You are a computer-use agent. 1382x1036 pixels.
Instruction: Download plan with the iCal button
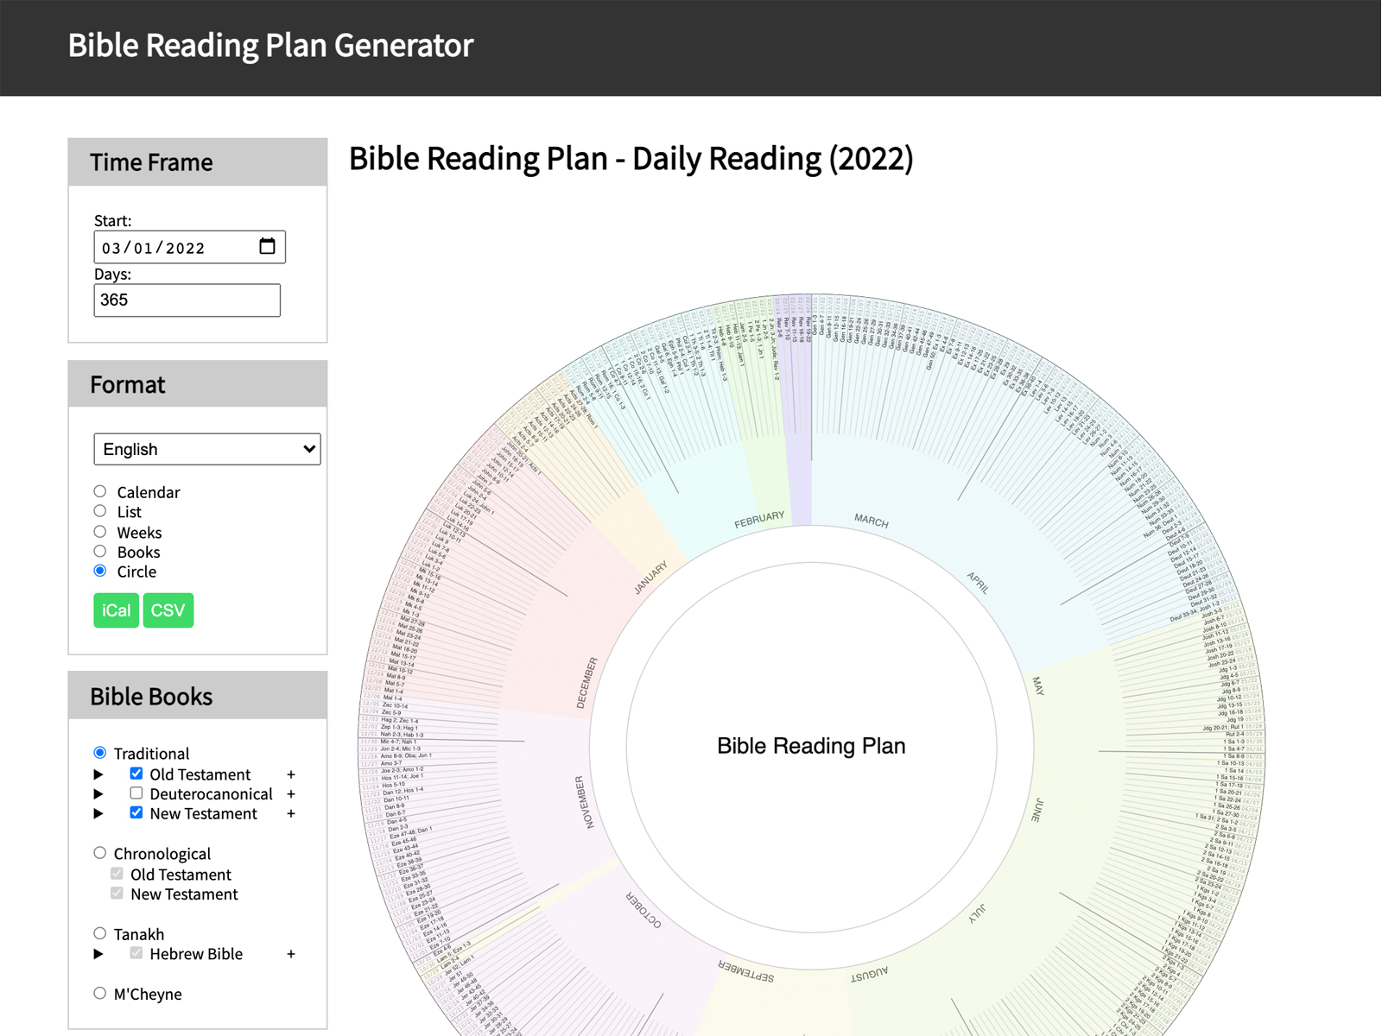(x=116, y=610)
